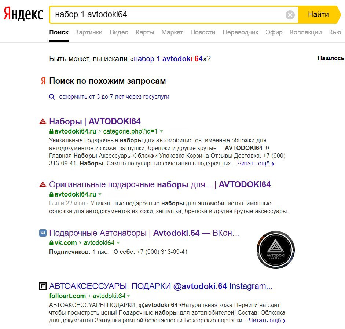
Task: Click the lock icon before avtodoki64.ru categorie
Action: 51,131
